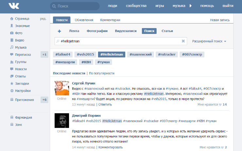Select the active Поиск filter
The image size is (242, 151).
pyautogui.click(x=149, y=31)
